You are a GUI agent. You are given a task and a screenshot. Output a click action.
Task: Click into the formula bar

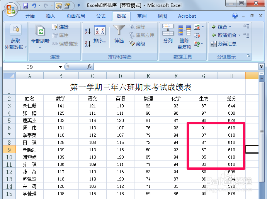176,67
